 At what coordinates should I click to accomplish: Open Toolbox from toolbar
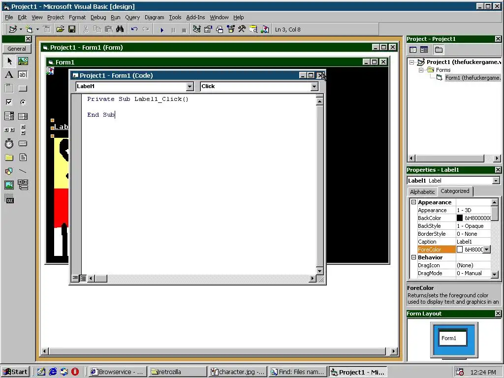click(x=242, y=30)
